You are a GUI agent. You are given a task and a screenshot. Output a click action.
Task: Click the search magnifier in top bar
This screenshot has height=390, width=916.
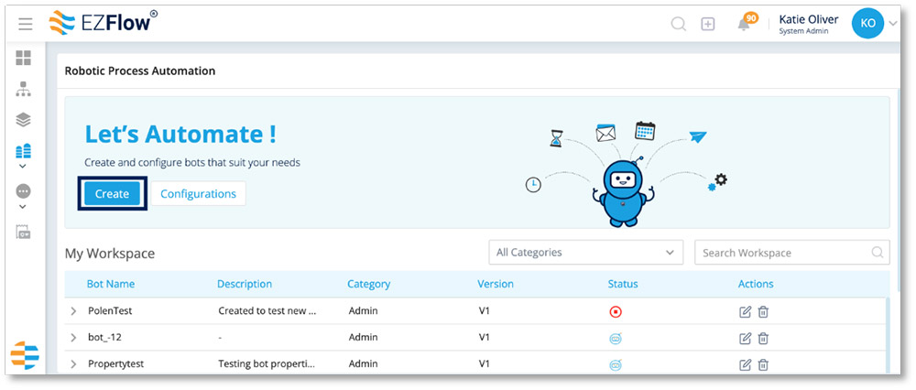678,24
